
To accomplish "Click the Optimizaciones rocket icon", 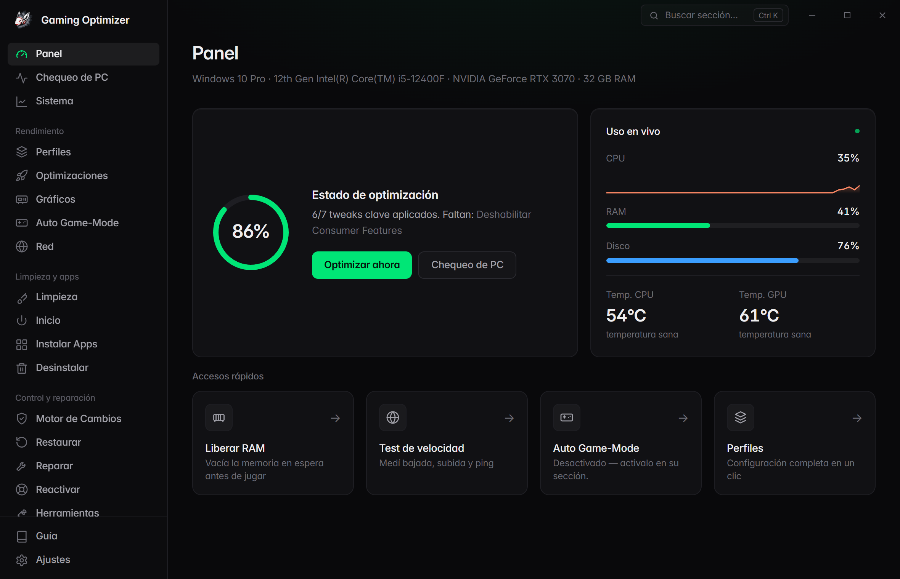I will 22,176.
